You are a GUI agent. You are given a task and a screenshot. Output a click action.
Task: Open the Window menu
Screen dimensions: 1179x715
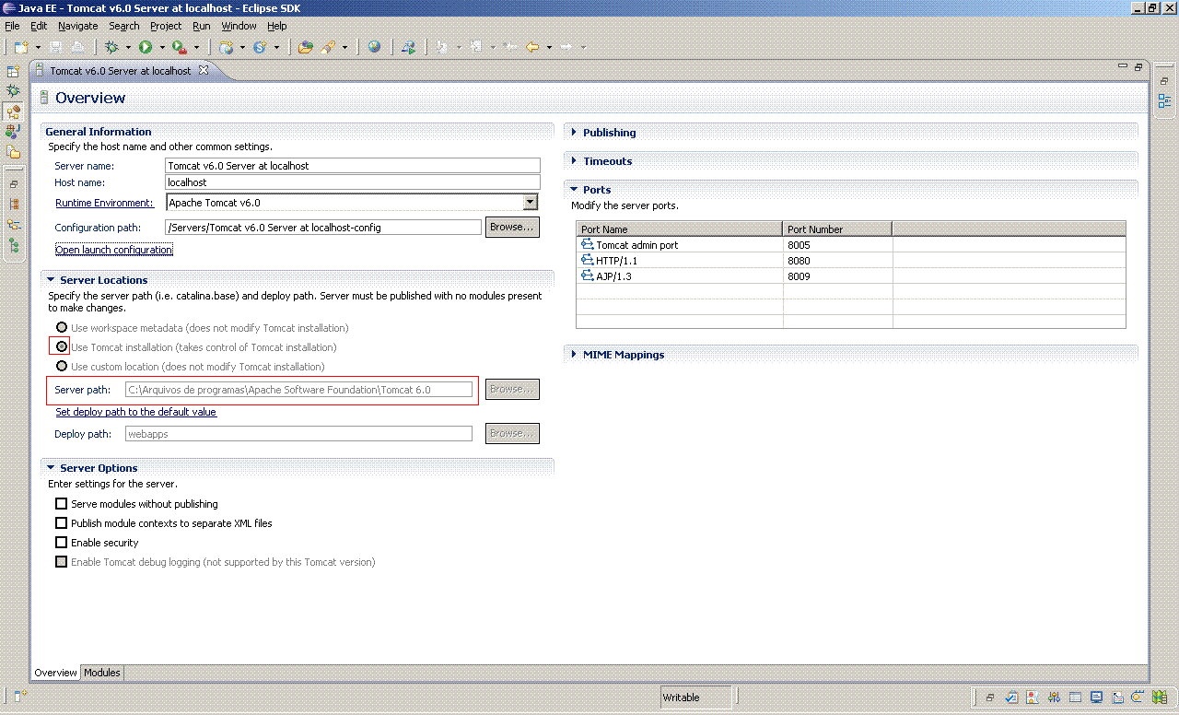click(x=239, y=26)
